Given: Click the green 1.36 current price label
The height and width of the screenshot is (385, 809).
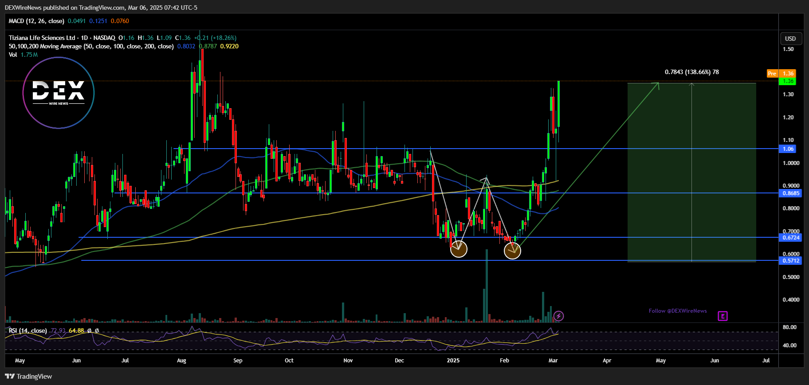Looking at the screenshot, I should (x=788, y=81).
